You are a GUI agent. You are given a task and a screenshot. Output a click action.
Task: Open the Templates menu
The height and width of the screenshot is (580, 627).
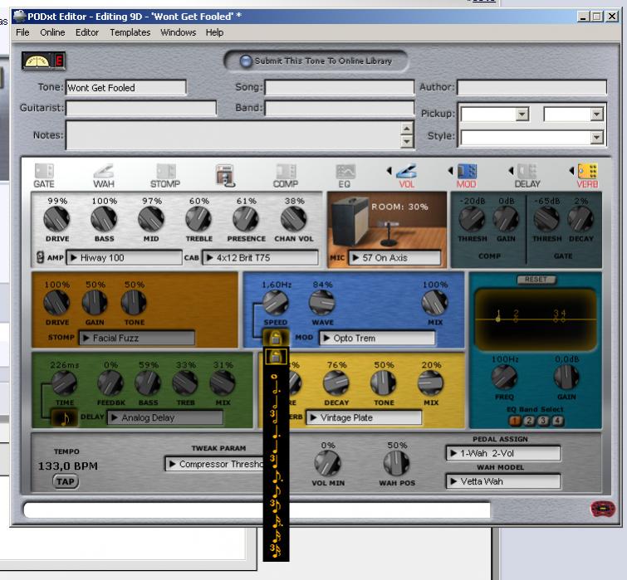(130, 32)
